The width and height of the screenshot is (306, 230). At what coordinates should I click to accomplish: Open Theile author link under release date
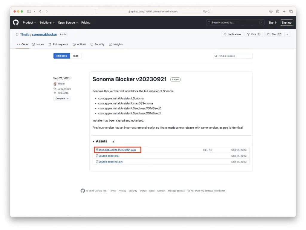click(61, 84)
